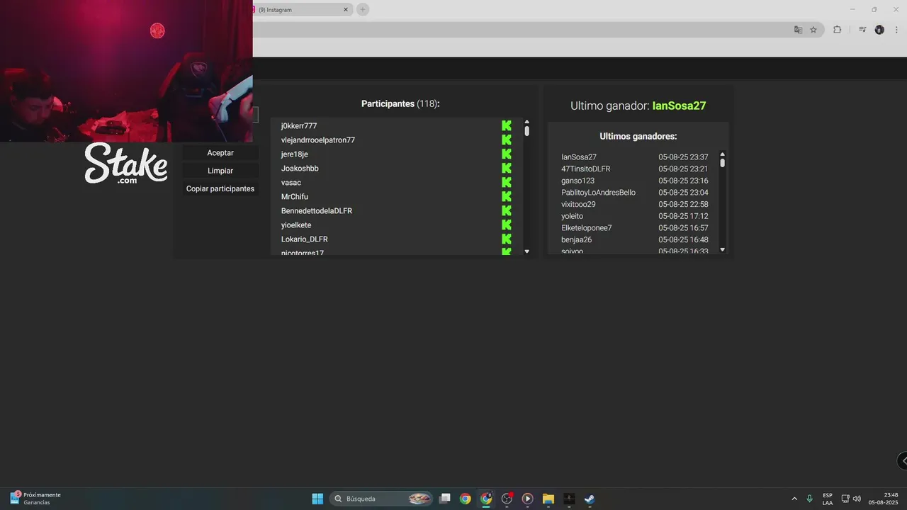Open Task View in the taskbar
The image size is (907, 510).
(x=445, y=499)
